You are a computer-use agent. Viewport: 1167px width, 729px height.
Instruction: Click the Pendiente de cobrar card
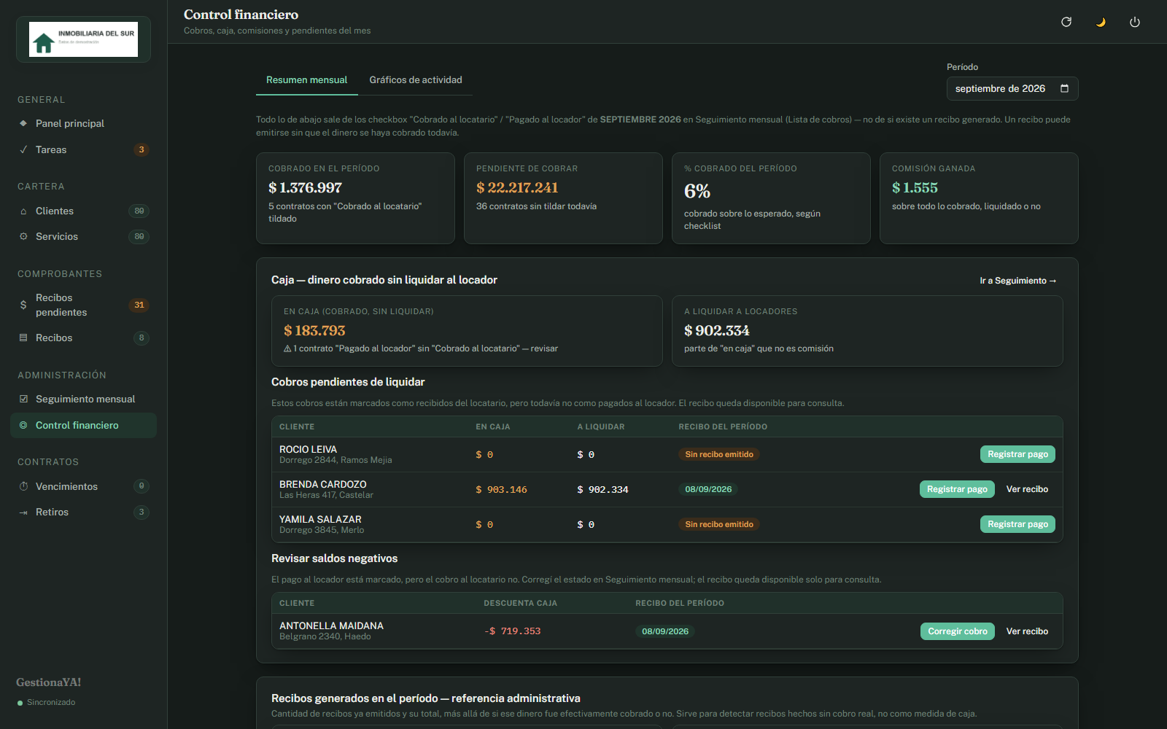click(563, 198)
